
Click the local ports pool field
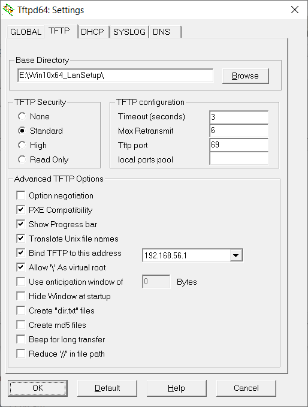(238, 158)
